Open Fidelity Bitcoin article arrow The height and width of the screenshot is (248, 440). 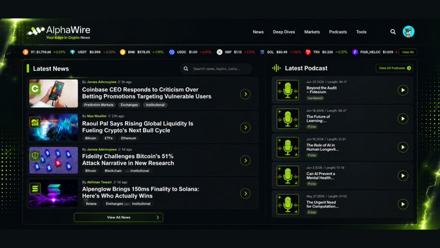245,161
